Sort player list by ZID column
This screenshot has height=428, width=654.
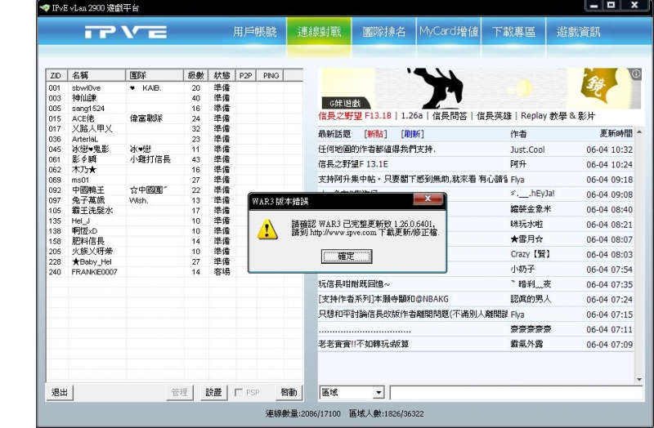pyautogui.click(x=56, y=75)
